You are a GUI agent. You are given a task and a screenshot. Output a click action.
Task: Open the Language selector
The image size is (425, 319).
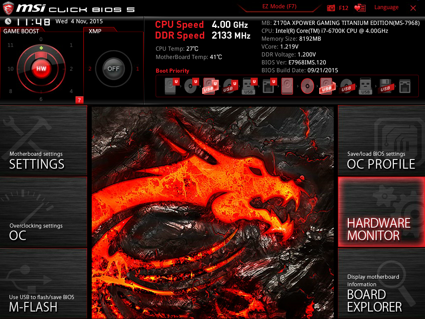point(386,7)
